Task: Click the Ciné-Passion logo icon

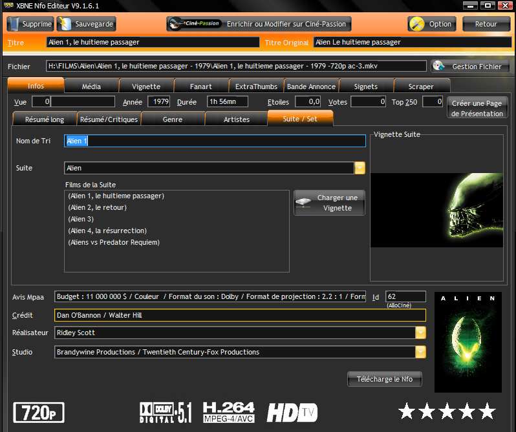Action: click(x=194, y=24)
